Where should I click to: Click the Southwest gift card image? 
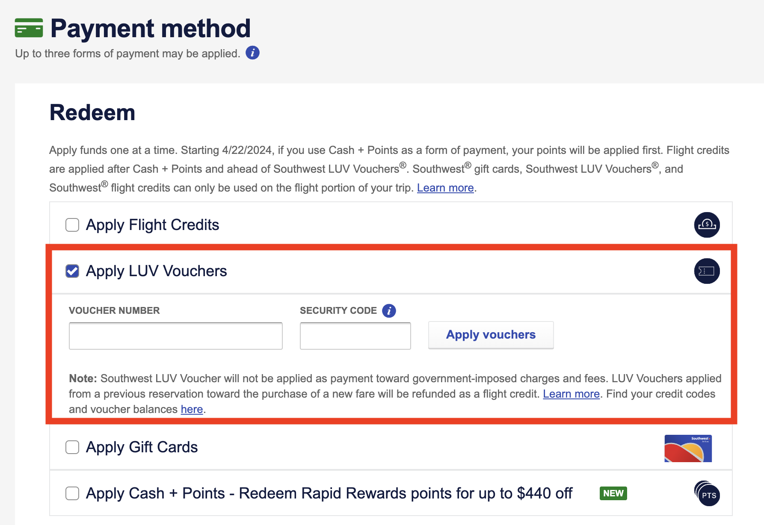pyautogui.click(x=688, y=448)
